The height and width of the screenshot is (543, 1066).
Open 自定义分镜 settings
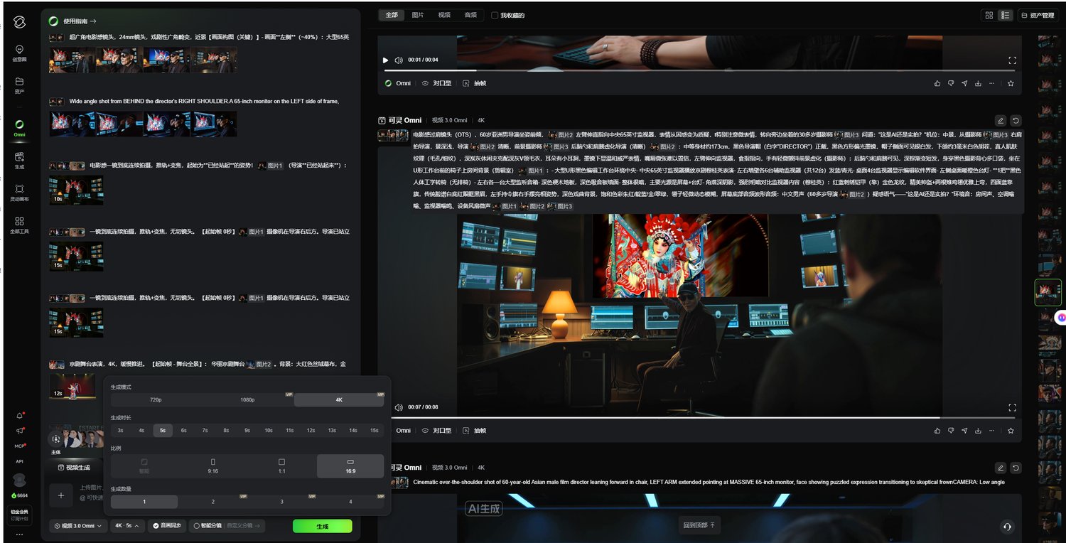[x=244, y=526]
